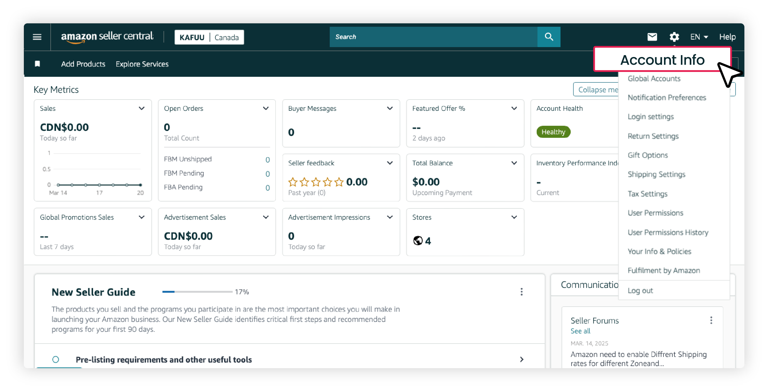This screenshot has width=768, height=392.
Task: Select Account Info from the settings menu
Action: (x=662, y=59)
